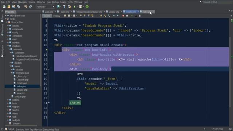Collapse the modules folder

click(x=8, y=46)
